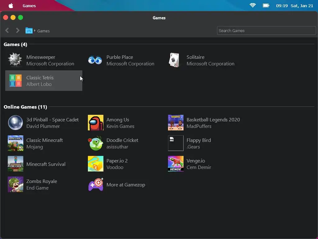This screenshot has height=239, width=318.
Task: Click the 3d Pinball - Space Cadet label
Action: pyautogui.click(x=52, y=120)
